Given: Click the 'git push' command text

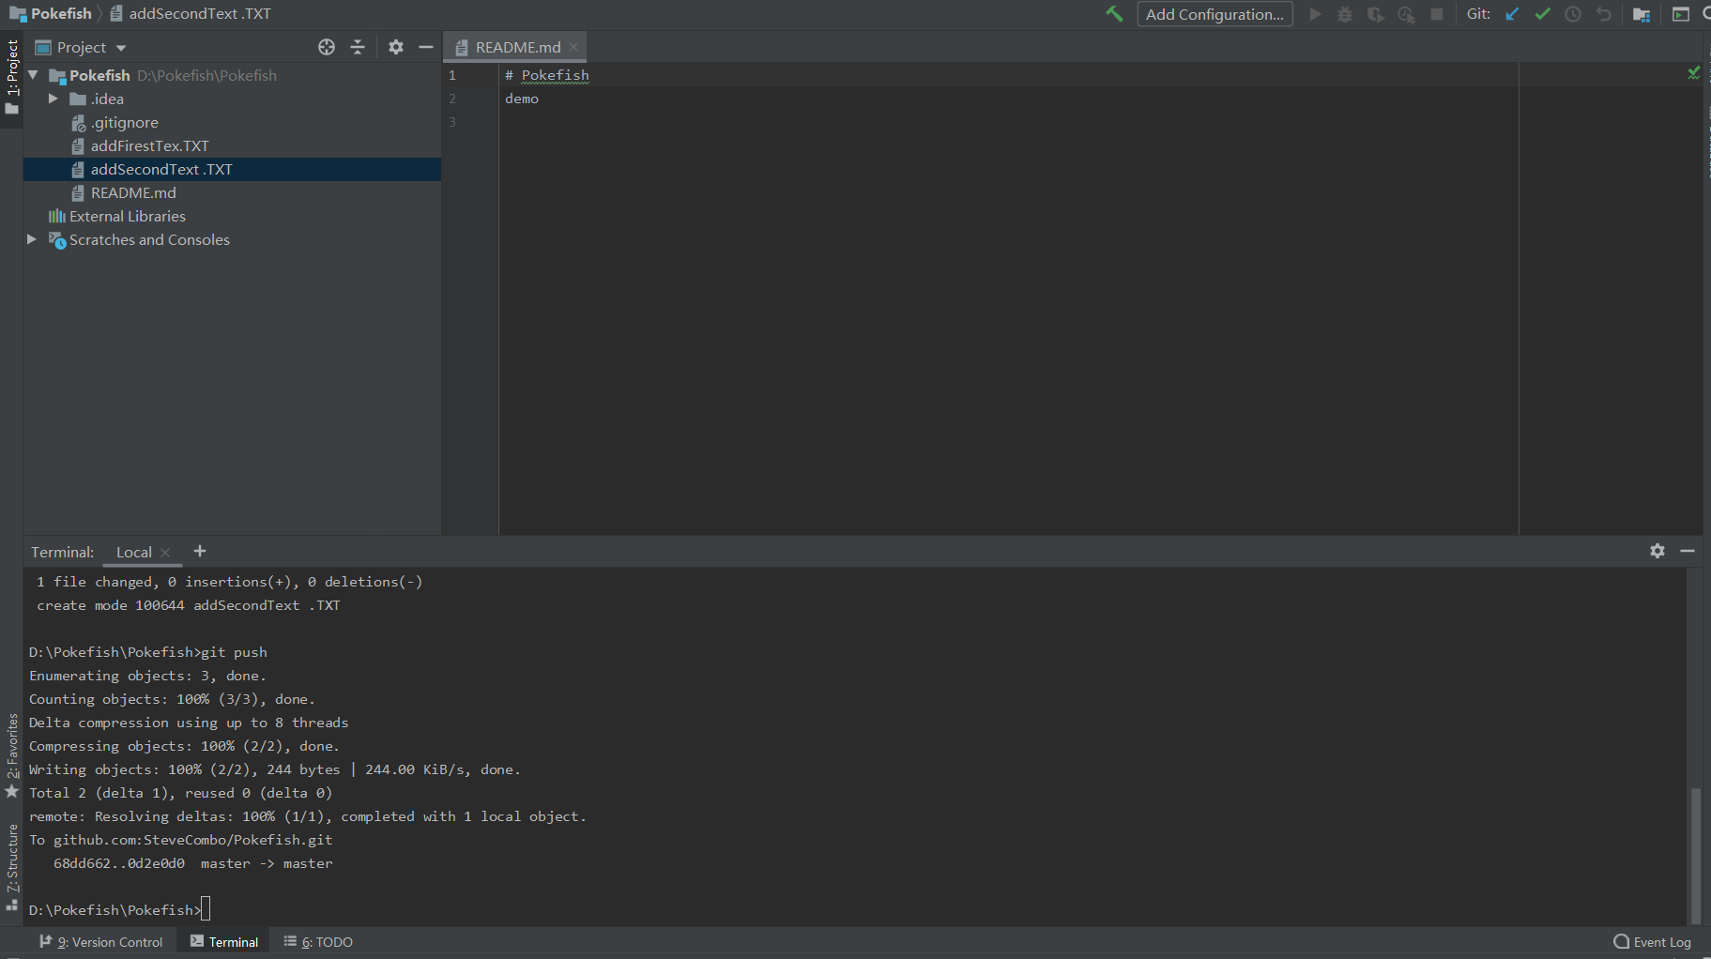Looking at the screenshot, I should [x=235, y=652].
